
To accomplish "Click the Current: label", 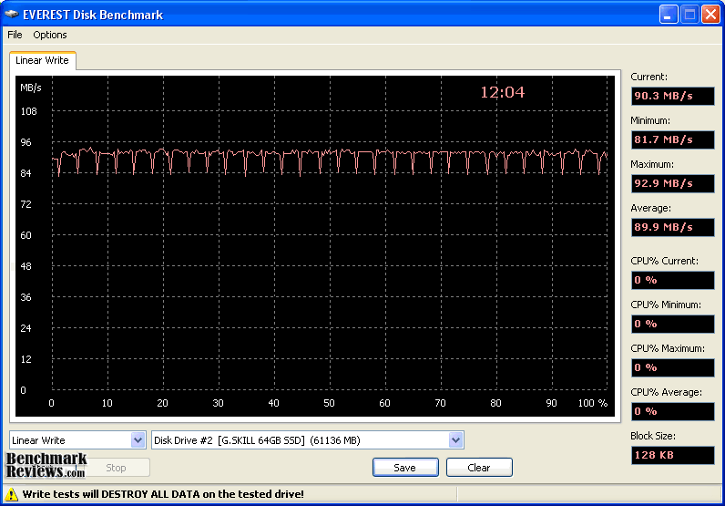I will (648, 77).
